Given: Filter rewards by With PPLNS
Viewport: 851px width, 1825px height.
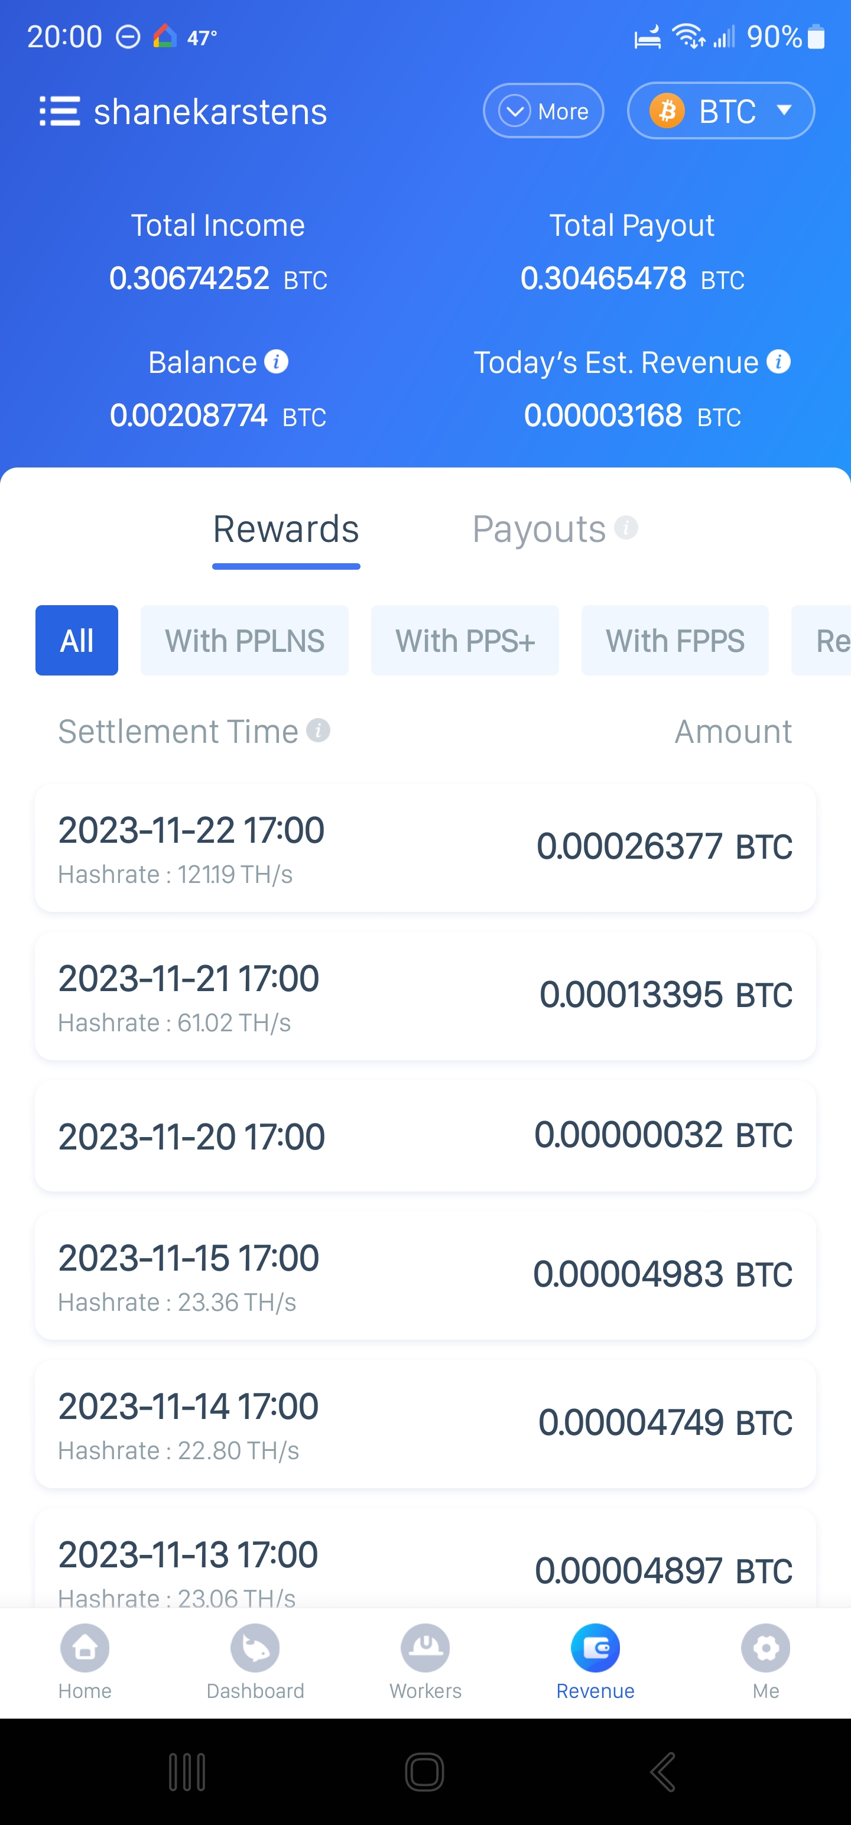Looking at the screenshot, I should pyautogui.click(x=245, y=641).
